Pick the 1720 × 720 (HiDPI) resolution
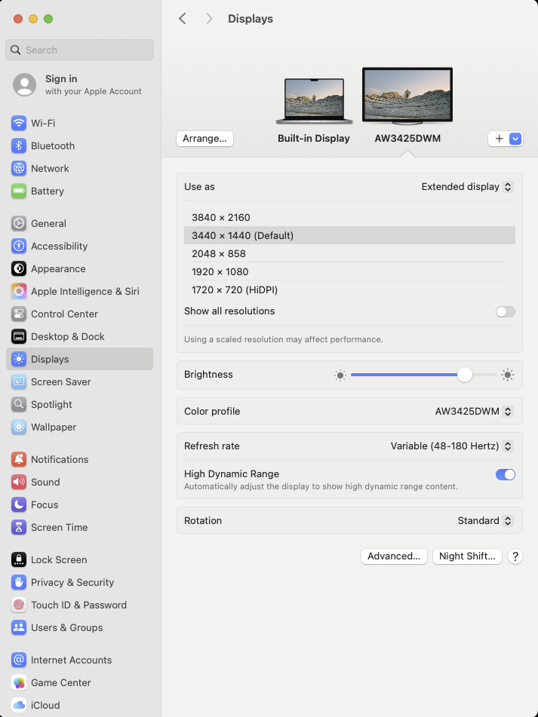 pos(349,290)
